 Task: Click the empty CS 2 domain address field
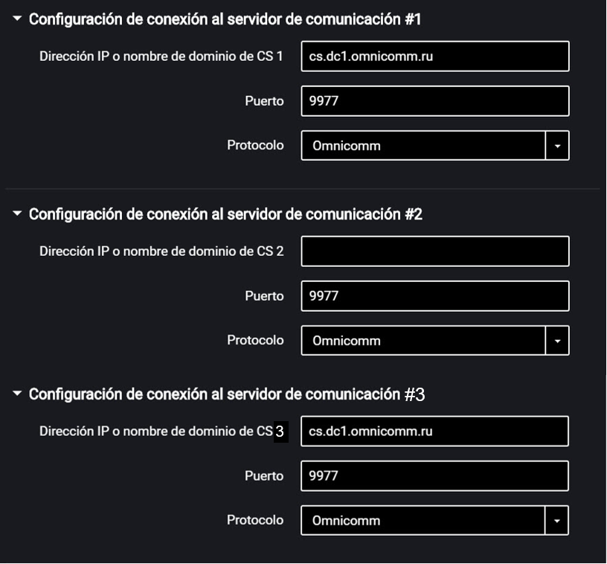click(434, 251)
